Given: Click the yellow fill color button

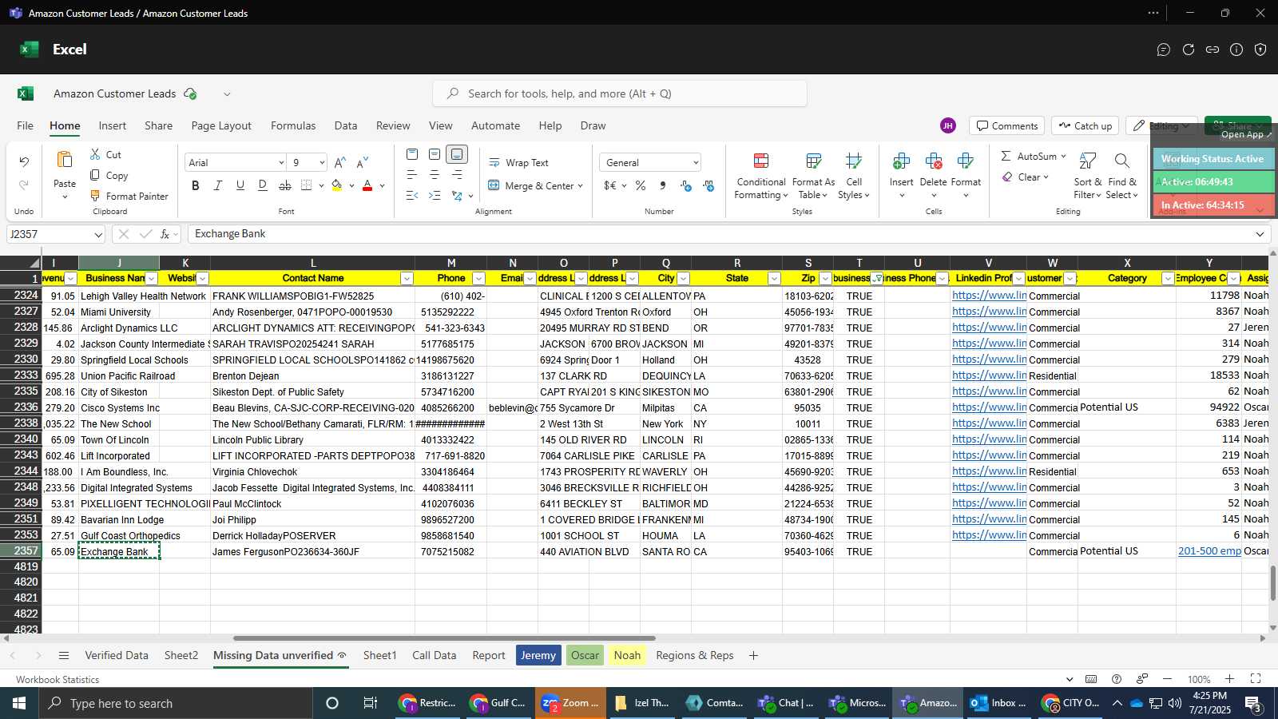Looking at the screenshot, I should click(337, 185).
